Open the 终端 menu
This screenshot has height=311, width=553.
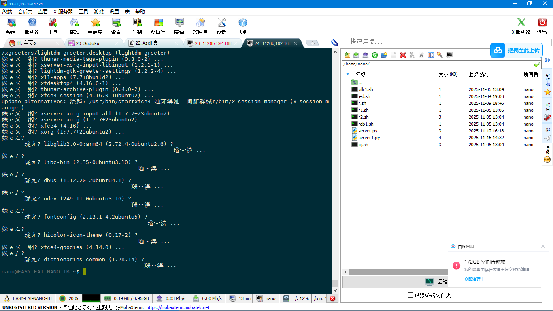7,12
